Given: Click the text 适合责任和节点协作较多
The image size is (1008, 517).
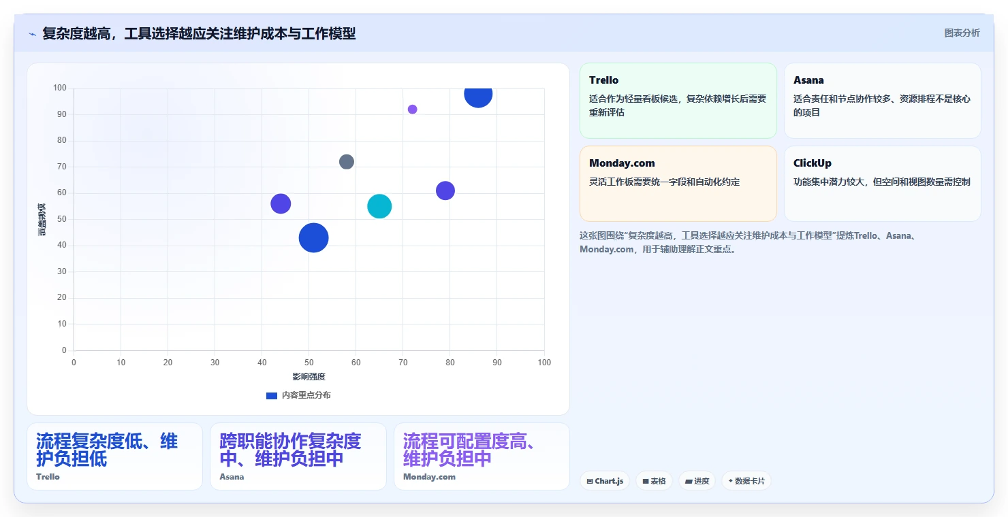Looking at the screenshot, I should [x=842, y=99].
